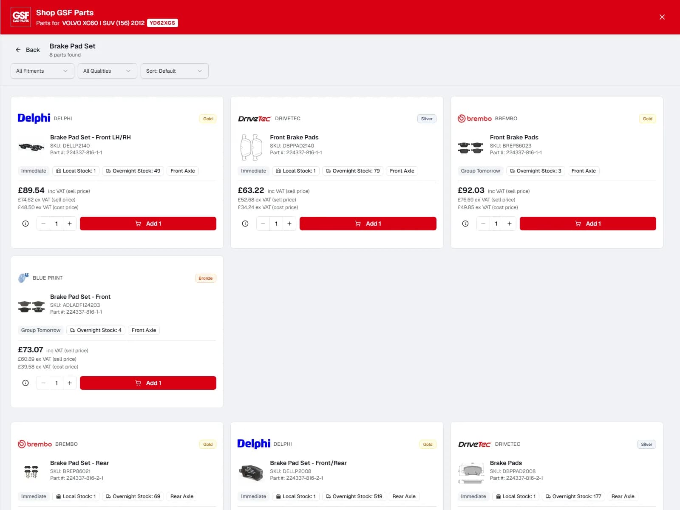The width and height of the screenshot is (680, 510).
Task: Click the Brembo logo on BREP86023 card
Action: (x=474, y=119)
